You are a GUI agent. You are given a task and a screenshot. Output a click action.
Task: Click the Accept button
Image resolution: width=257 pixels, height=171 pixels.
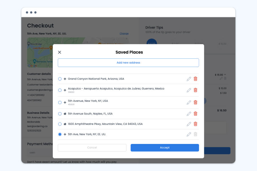pyautogui.click(x=165, y=148)
